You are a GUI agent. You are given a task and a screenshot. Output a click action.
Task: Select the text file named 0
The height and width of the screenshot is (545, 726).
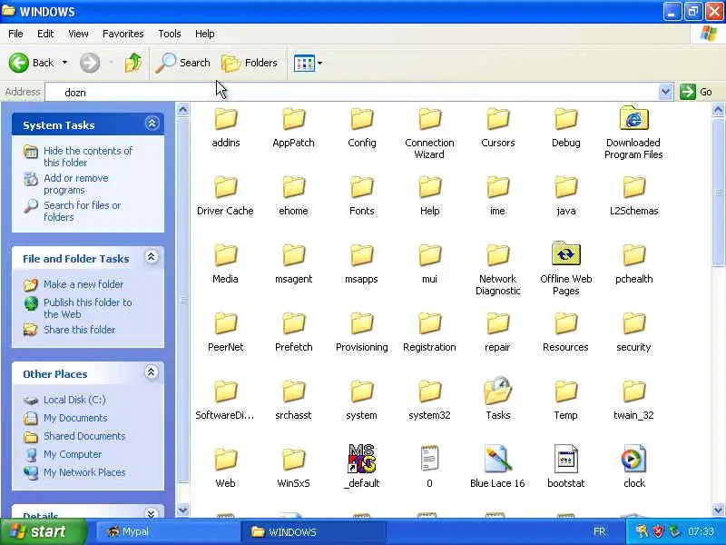(429, 466)
